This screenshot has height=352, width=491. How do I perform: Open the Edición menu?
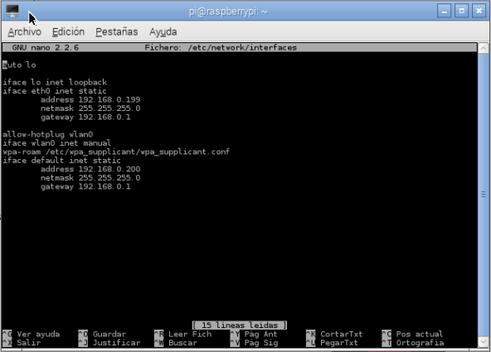point(68,31)
